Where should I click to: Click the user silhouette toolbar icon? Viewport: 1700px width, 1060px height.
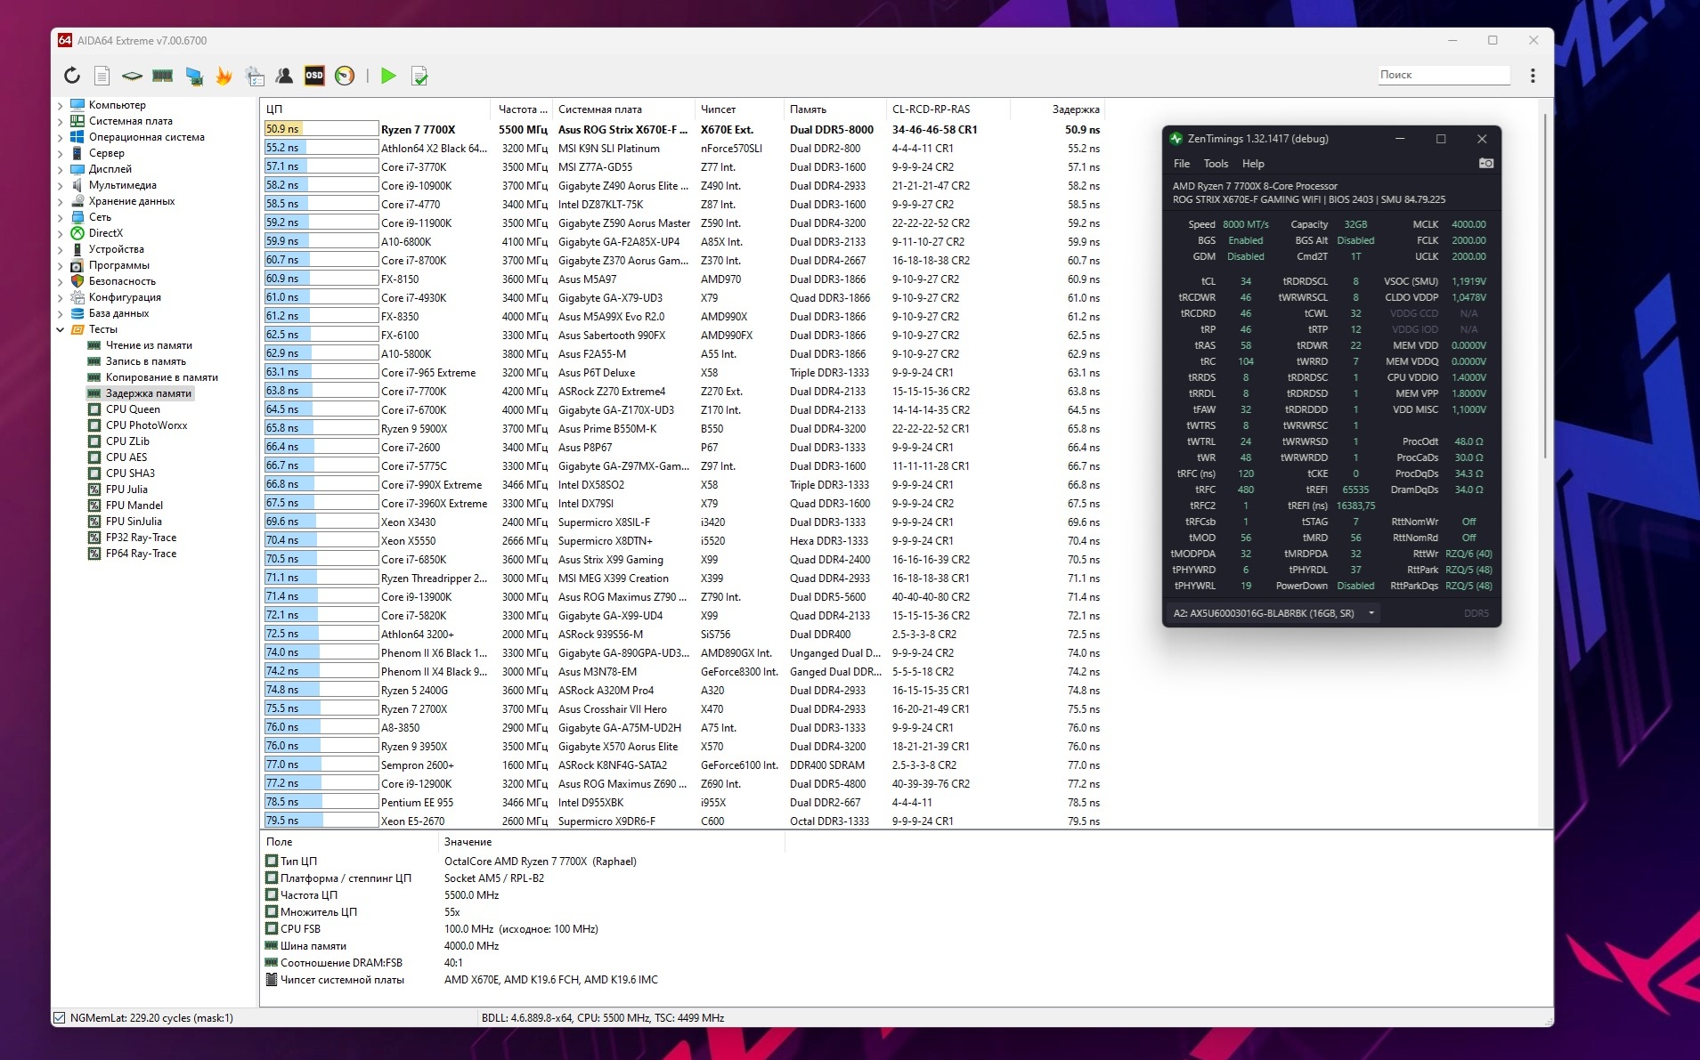coord(284,76)
